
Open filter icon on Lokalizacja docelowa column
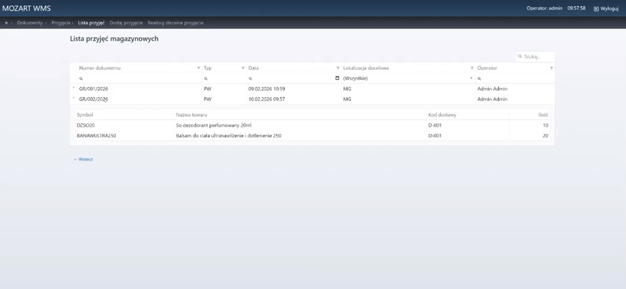click(472, 68)
